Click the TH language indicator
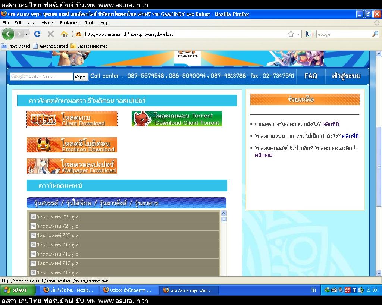Screen dimensions: 382x305 click(x=313, y=290)
